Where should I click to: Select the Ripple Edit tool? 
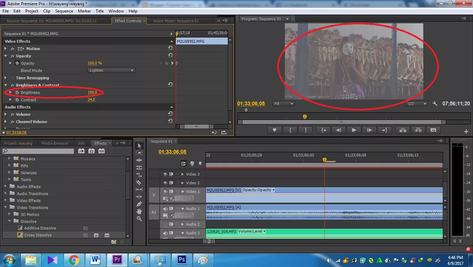(x=139, y=160)
